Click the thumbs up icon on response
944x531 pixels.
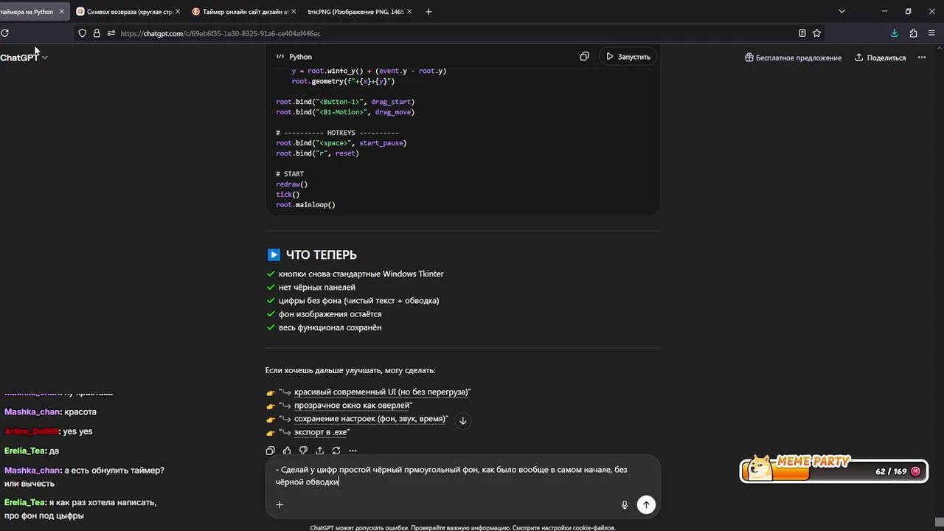287,451
